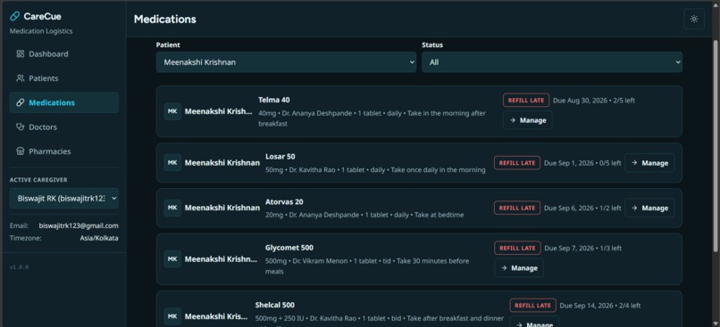
Task: Click the Glycomet 500 medication name
Action: (x=289, y=248)
